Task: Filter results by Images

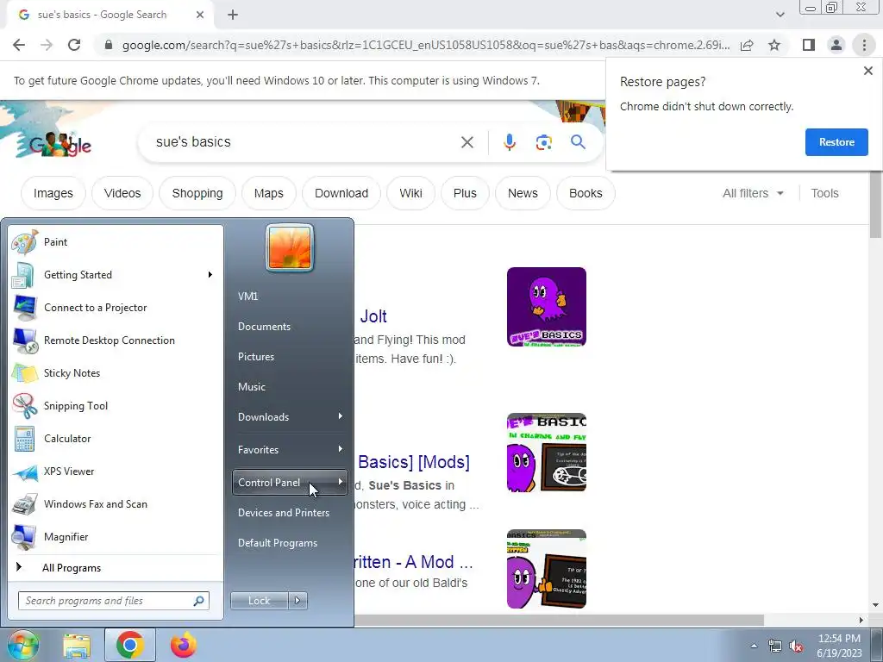Action: 53,193
